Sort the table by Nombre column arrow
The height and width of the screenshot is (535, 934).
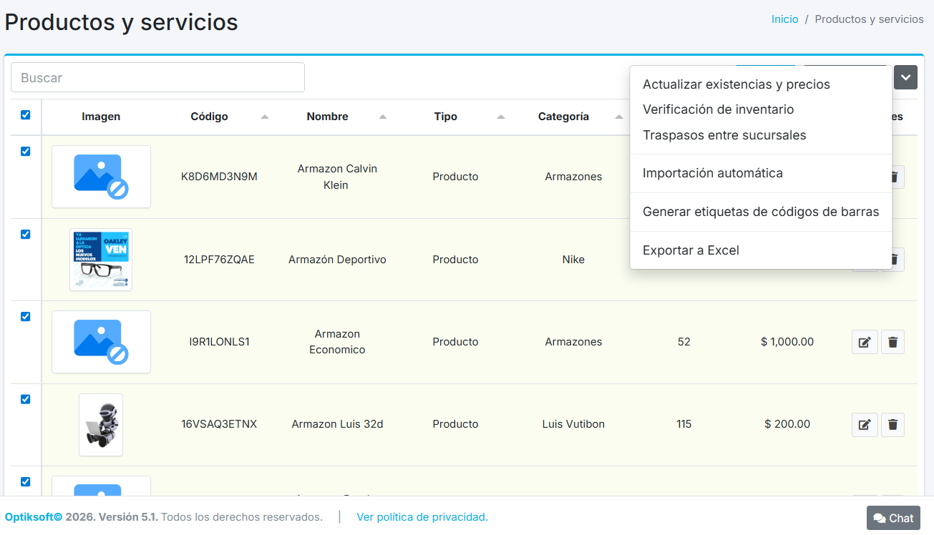[x=383, y=117]
